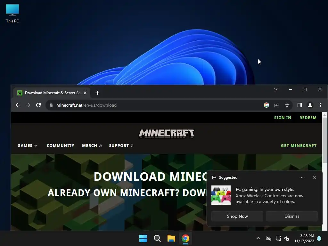This screenshot has width=328, height=246.
Task: Click the network tray icon
Action: tap(278, 238)
